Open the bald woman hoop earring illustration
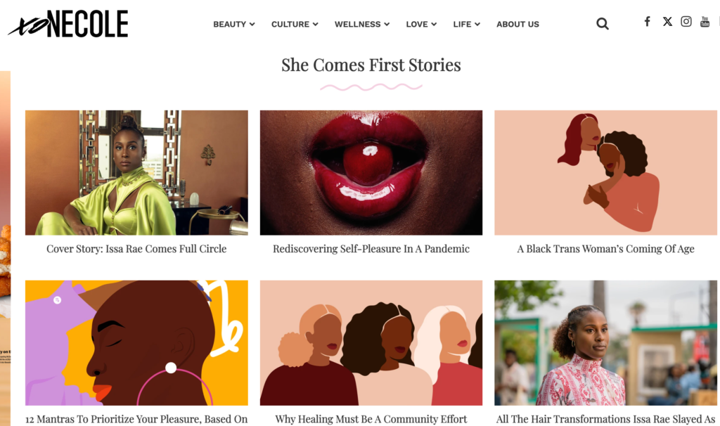This screenshot has width=720, height=426. [136, 342]
